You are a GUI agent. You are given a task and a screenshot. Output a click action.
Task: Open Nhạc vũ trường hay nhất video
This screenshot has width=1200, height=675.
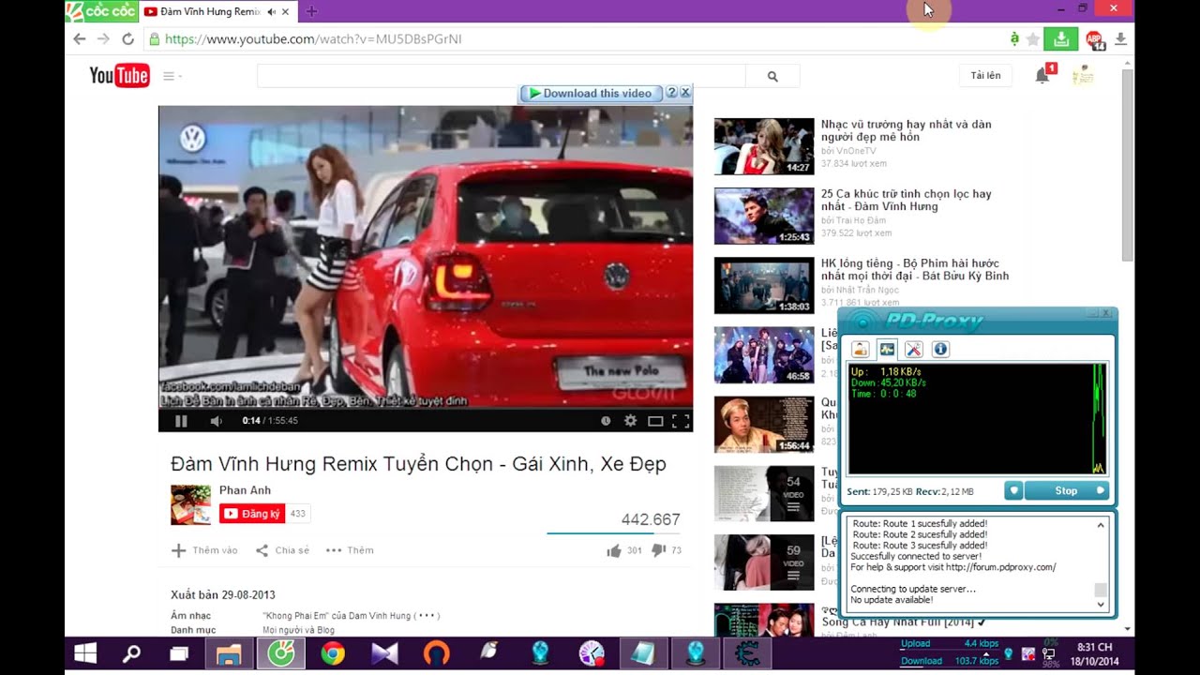tap(906, 130)
